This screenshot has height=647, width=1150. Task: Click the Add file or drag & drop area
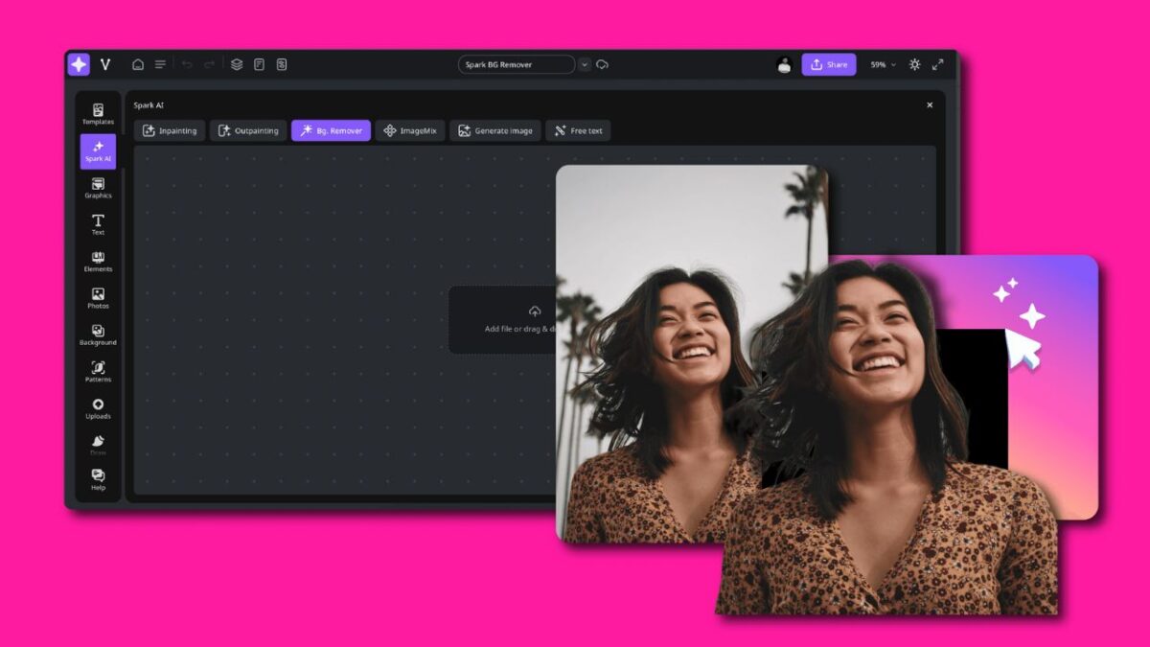coord(502,319)
